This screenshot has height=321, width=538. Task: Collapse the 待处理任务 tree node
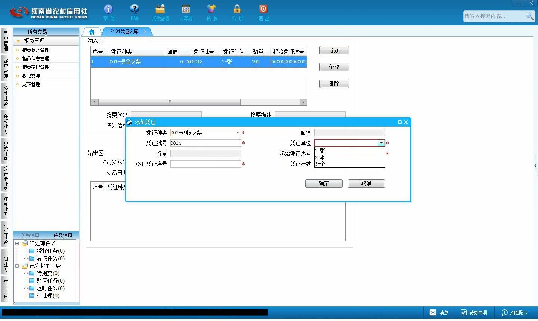17,244
